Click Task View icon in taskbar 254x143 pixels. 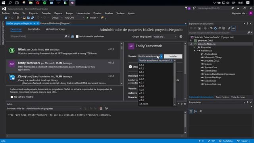(17, 3)
